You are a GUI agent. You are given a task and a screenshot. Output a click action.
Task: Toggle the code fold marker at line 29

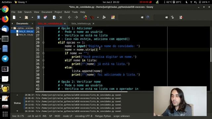43,43
